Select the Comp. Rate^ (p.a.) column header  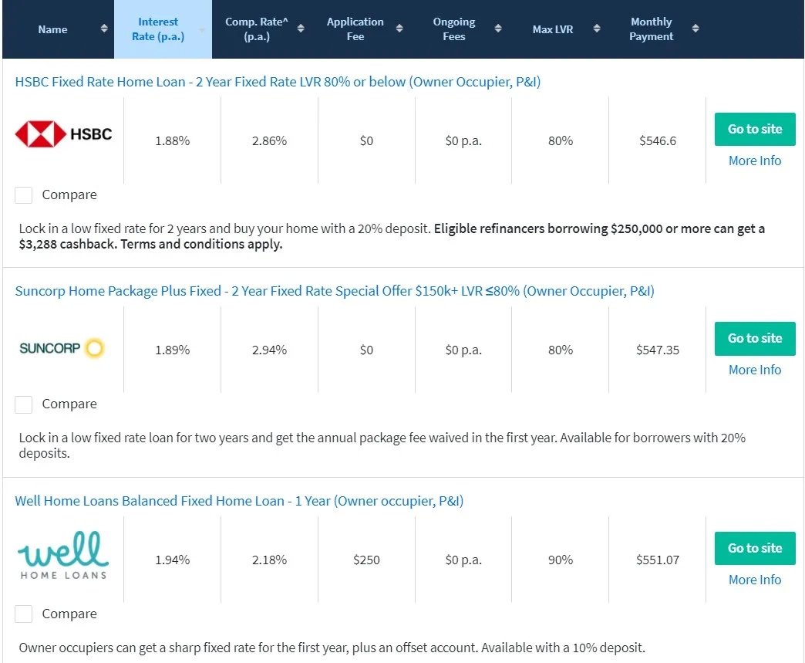261,29
